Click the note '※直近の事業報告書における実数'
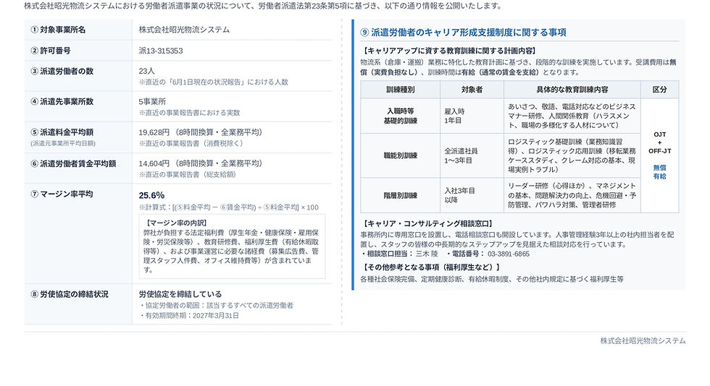Screen dimensions: 710x386 click(x=189, y=113)
